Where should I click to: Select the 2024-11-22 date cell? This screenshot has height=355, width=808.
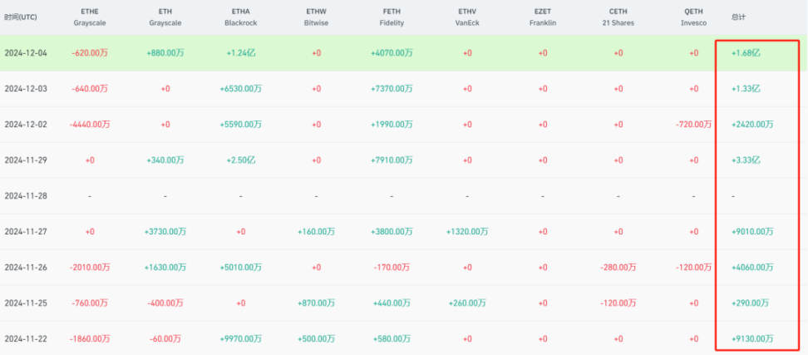[26, 338]
